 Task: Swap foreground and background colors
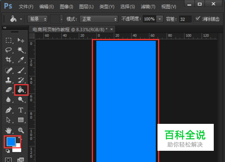pos(19,138)
